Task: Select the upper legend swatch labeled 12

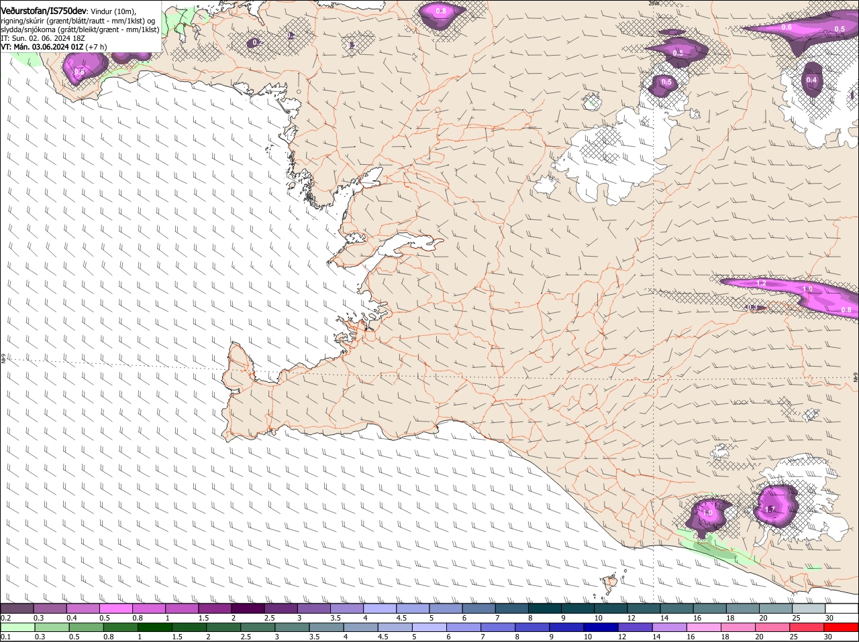Action: (x=644, y=608)
